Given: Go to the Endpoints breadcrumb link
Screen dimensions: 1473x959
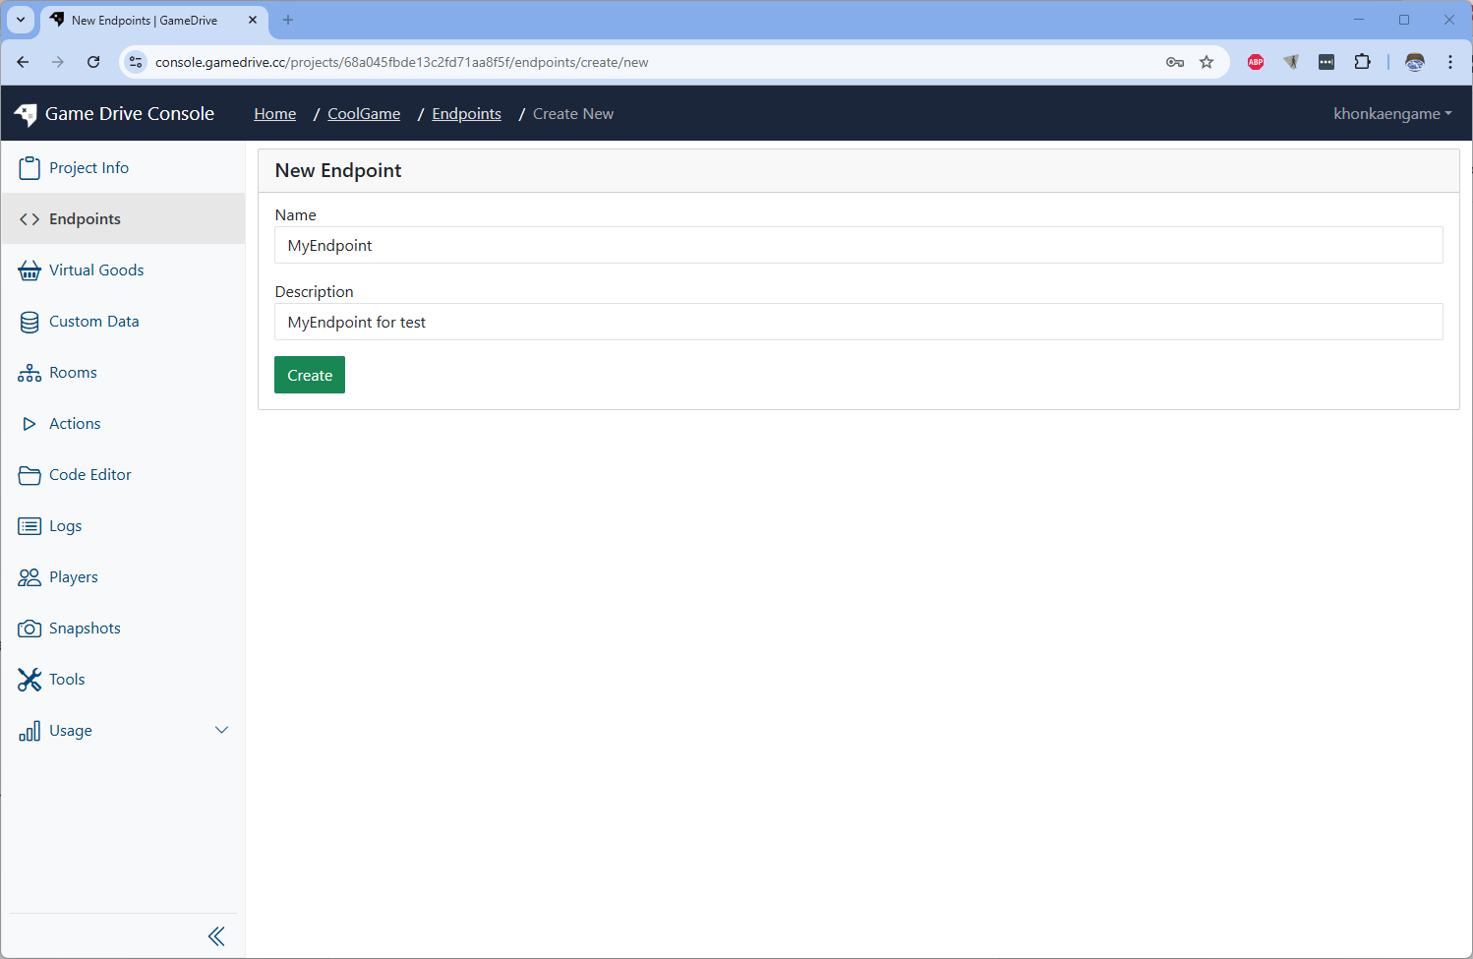Looking at the screenshot, I should pos(466,113).
